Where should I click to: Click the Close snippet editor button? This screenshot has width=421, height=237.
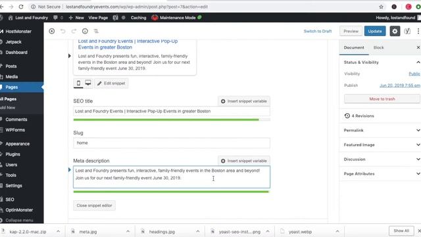94,205
